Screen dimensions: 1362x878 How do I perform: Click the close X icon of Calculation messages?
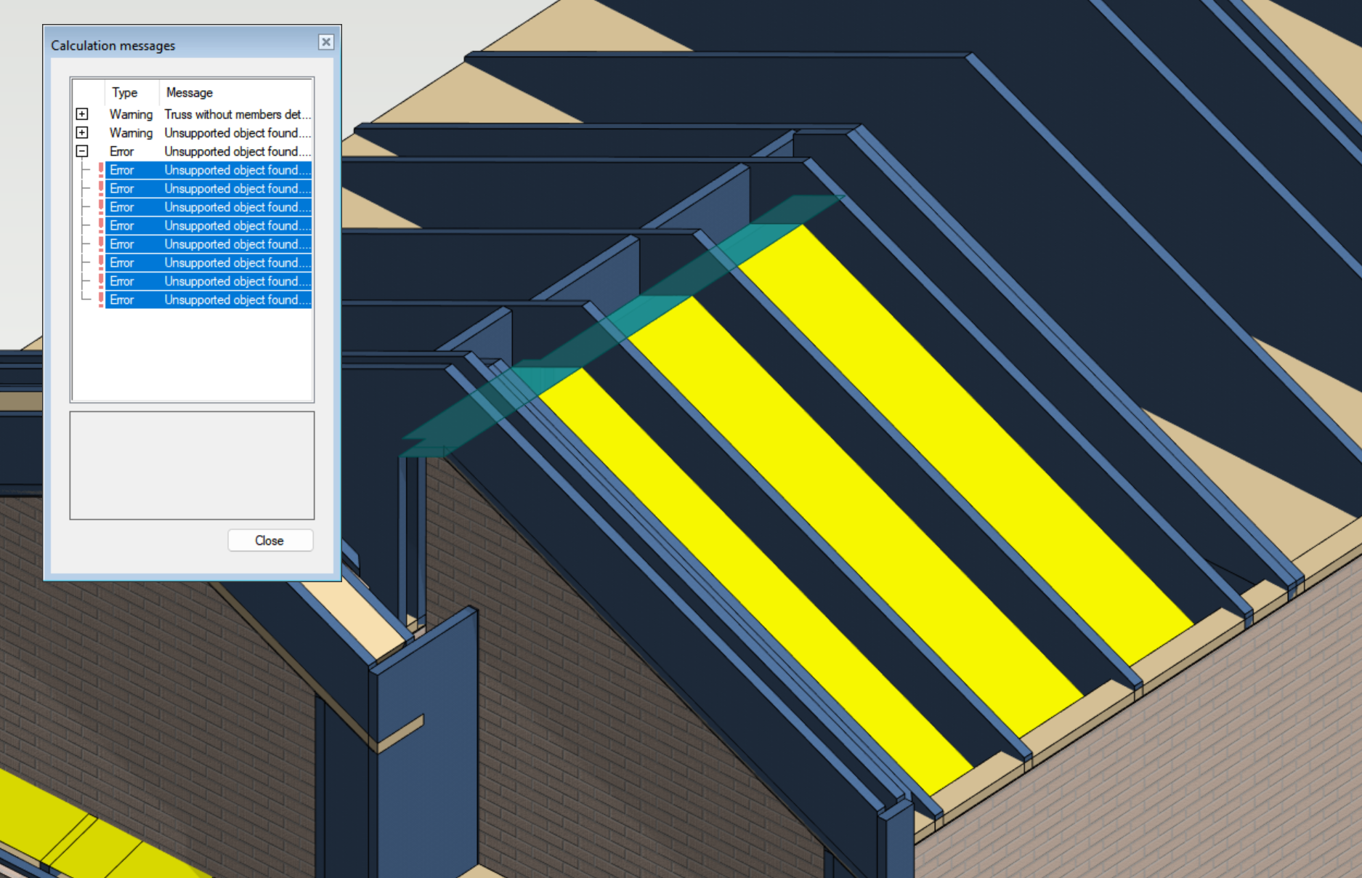coord(325,42)
